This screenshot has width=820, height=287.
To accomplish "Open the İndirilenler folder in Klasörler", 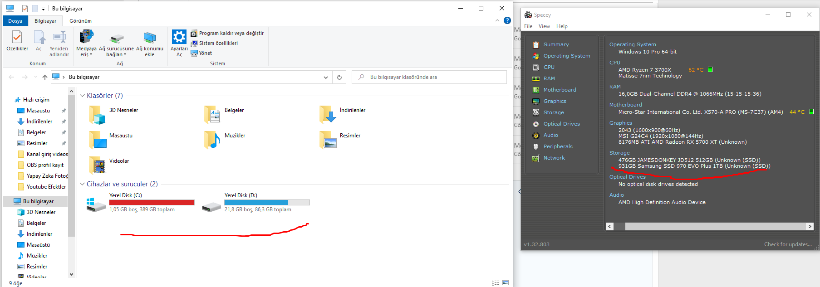I will (328, 115).
